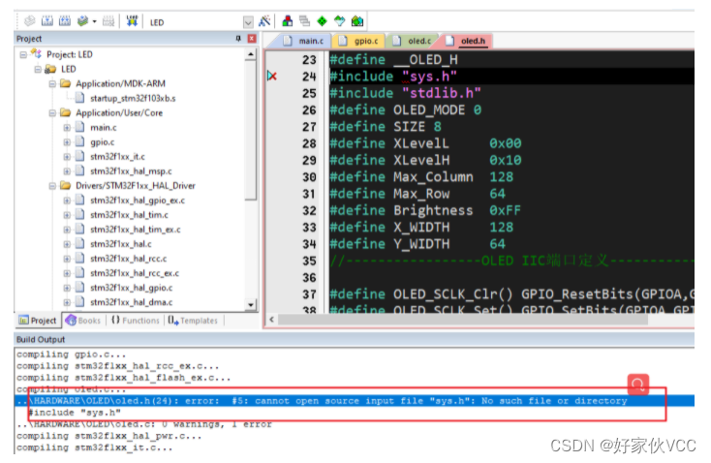Click editor horizontal scrollbar left arrow
This screenshot has height=463, width=711.
[271, 320]
